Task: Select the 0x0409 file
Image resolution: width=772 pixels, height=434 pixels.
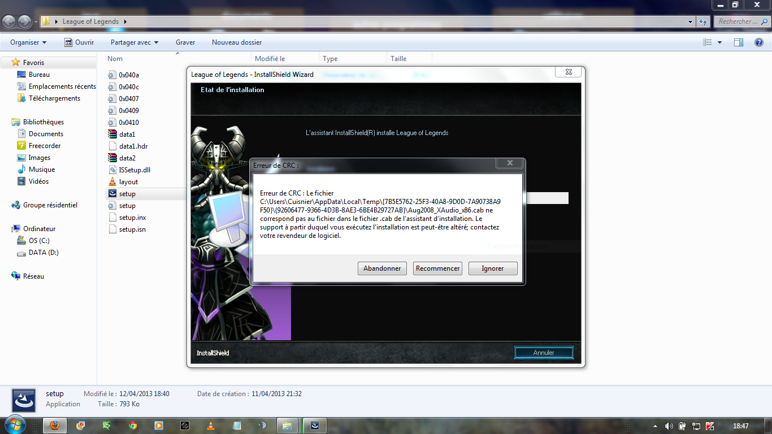Action: tap(129, 111)
